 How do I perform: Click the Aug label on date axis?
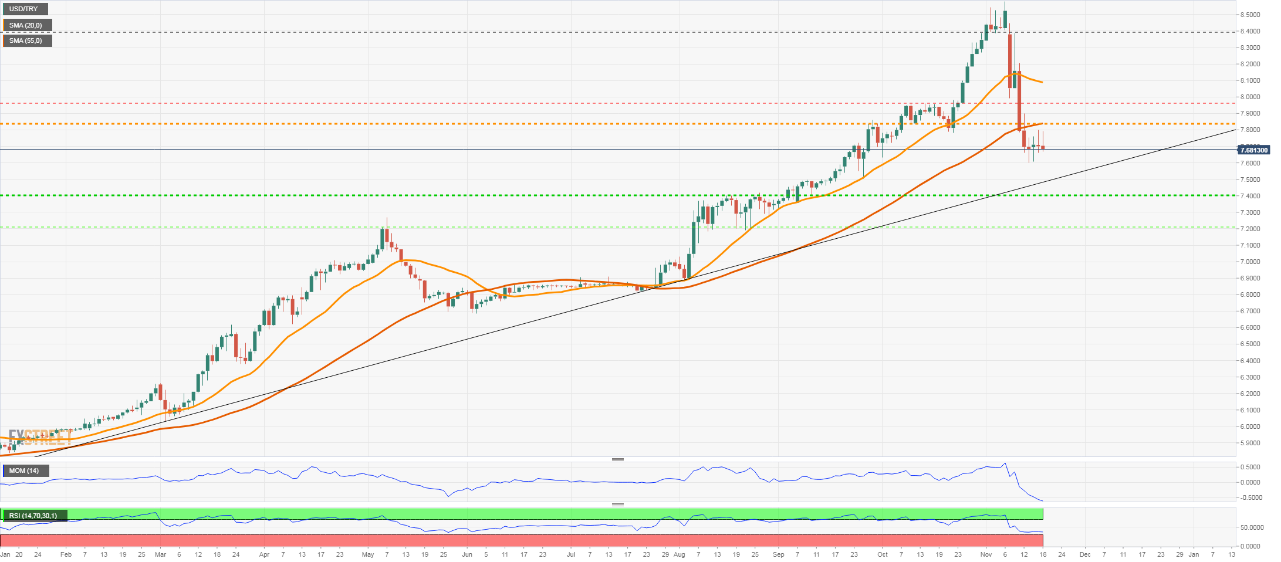[679, 554]
